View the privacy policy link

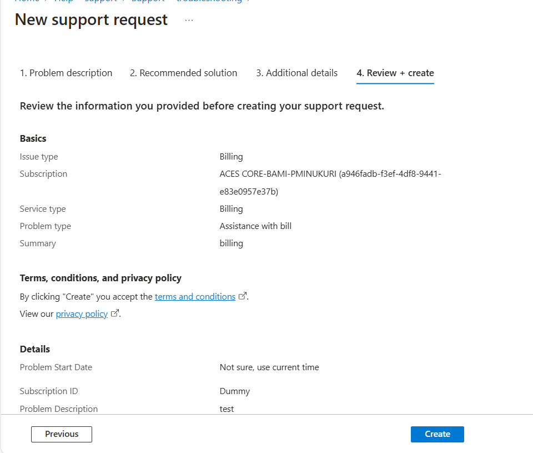tap(82, 314)
